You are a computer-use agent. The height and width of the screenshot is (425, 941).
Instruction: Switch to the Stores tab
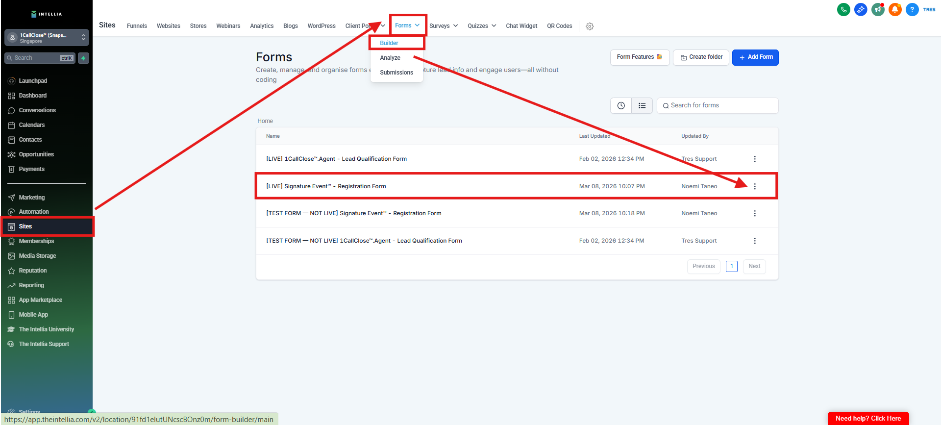pos(198,26)
